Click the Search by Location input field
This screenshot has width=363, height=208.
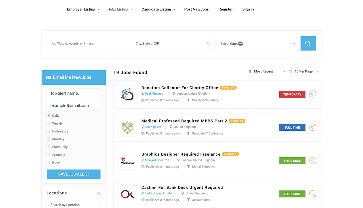73,205
